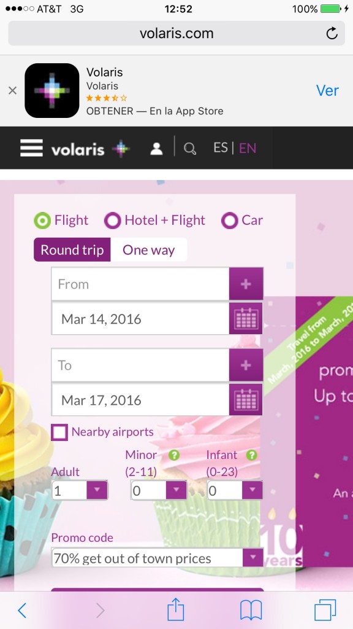Open return date calendar icon
The height and width of the screenshot is (629, 353).
pos(246,399)
